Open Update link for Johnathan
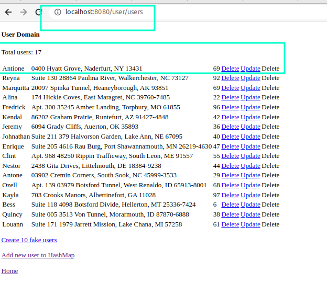The image size is (327, 284). coord(250,137)
